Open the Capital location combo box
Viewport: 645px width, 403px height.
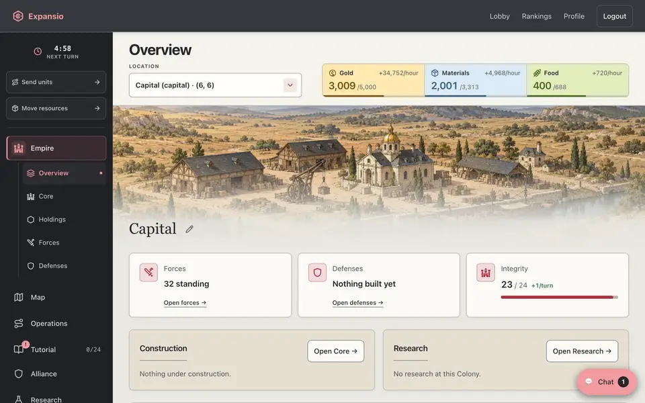[215, 85]
